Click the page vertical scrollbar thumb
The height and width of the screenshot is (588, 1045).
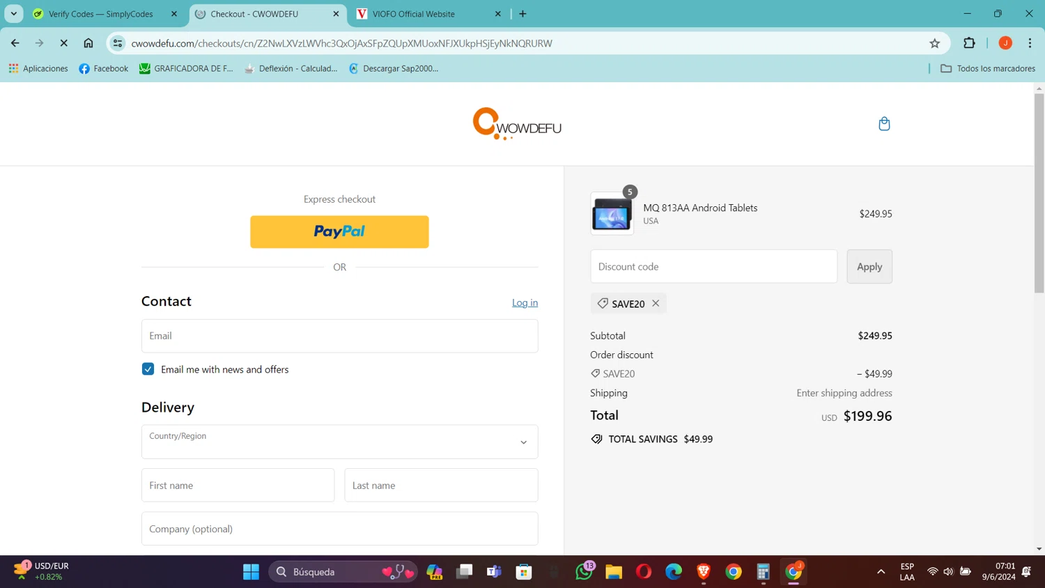pos(1039,192)
